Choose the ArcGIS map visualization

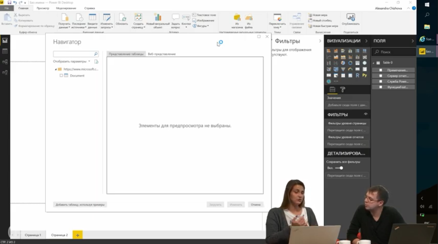click(x=329, y=81)
